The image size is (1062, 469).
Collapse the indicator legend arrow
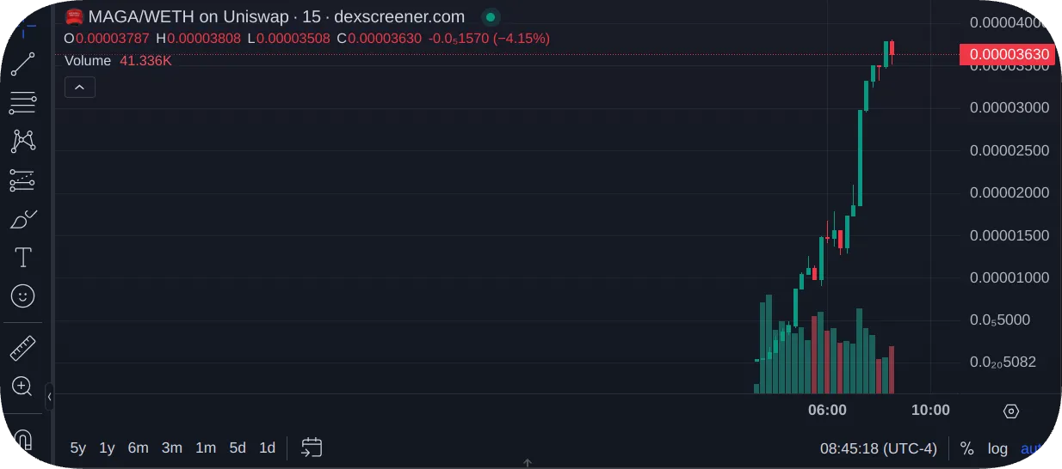[x=80, y=87]
